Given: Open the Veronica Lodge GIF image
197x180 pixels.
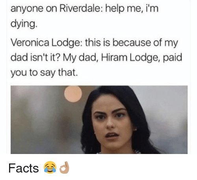Looking at the screenshot, I should [x=99, y=120].
